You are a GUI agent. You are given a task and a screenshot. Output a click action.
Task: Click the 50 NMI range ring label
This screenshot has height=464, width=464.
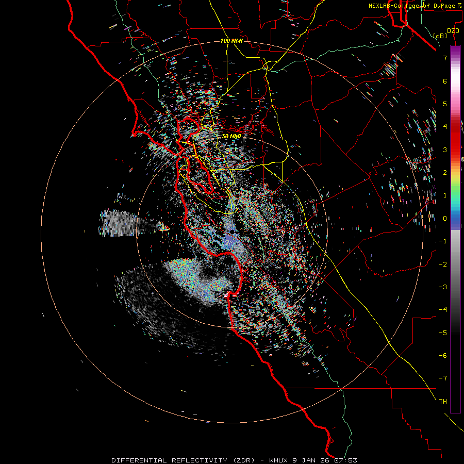pos(231,137)
